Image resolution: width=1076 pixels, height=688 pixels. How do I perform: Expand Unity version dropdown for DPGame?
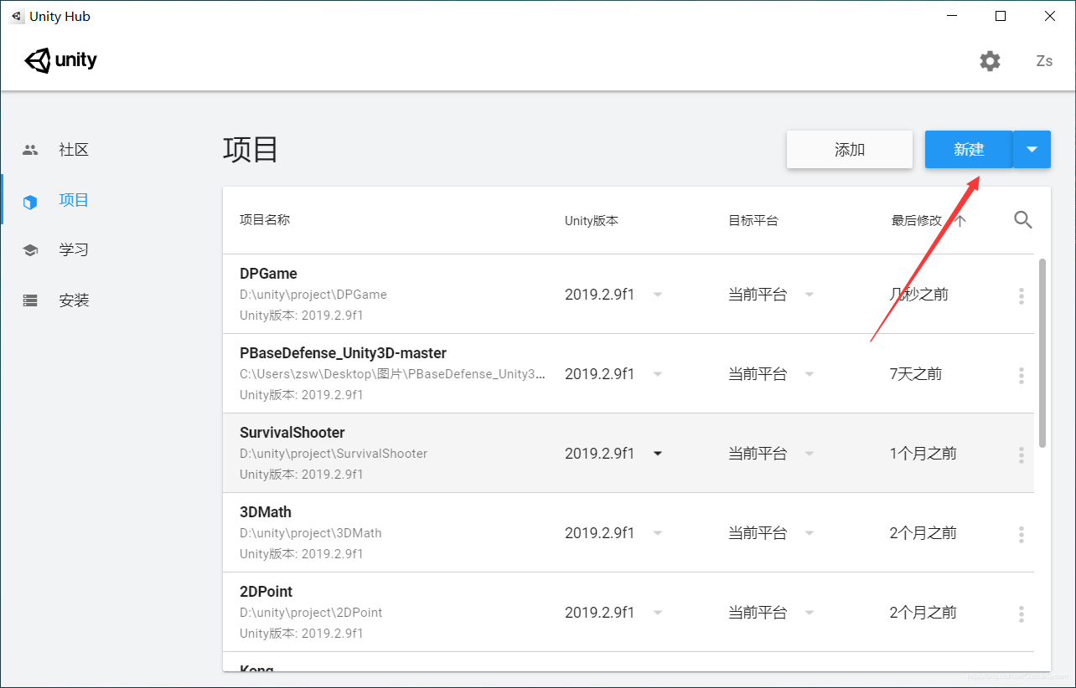658,295
